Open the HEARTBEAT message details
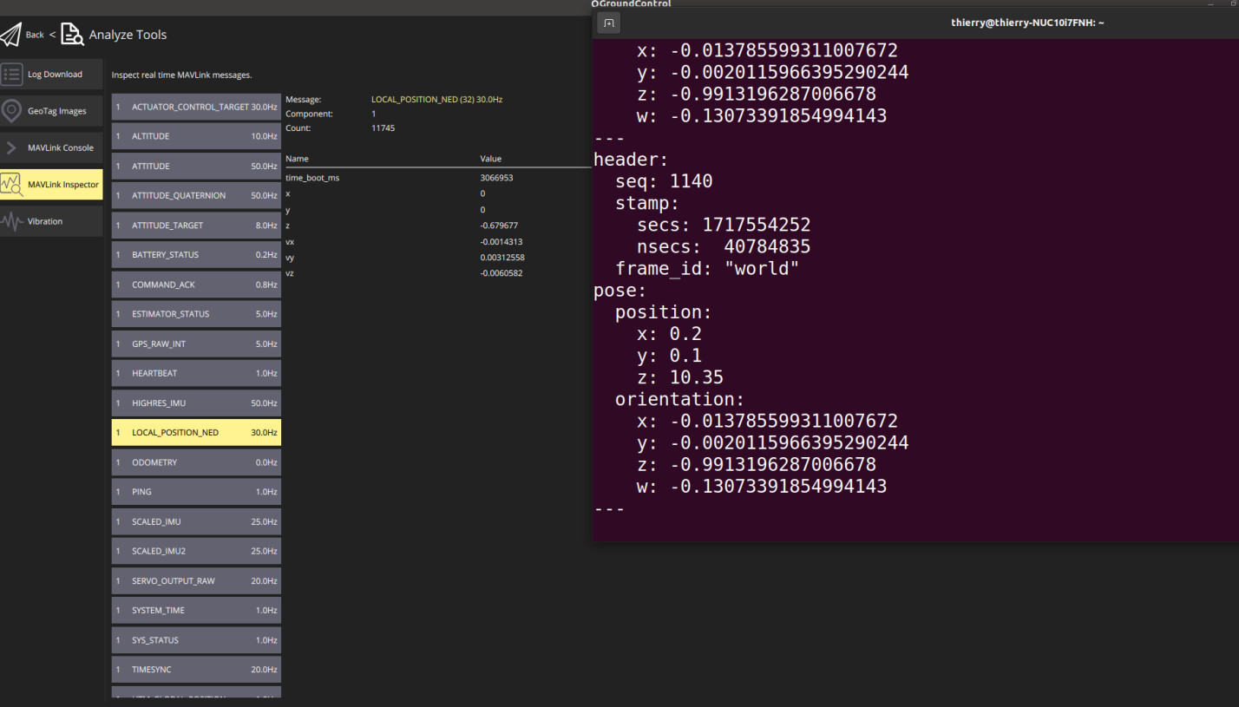1239x707 pixels. click(196, 374)
